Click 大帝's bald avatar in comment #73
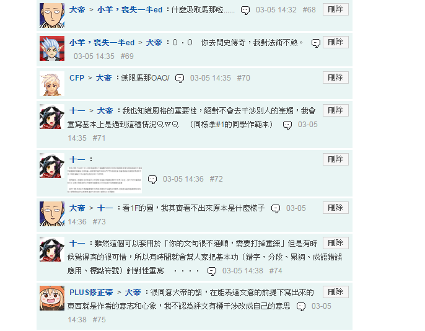425x331 pixels. pos(52,214)
